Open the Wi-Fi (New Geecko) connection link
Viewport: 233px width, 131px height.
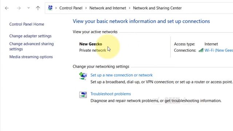coord(219,50)
